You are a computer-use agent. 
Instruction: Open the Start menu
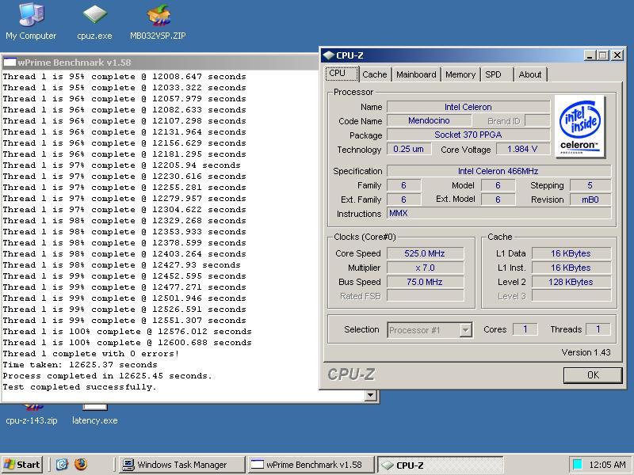click(22, 465)
